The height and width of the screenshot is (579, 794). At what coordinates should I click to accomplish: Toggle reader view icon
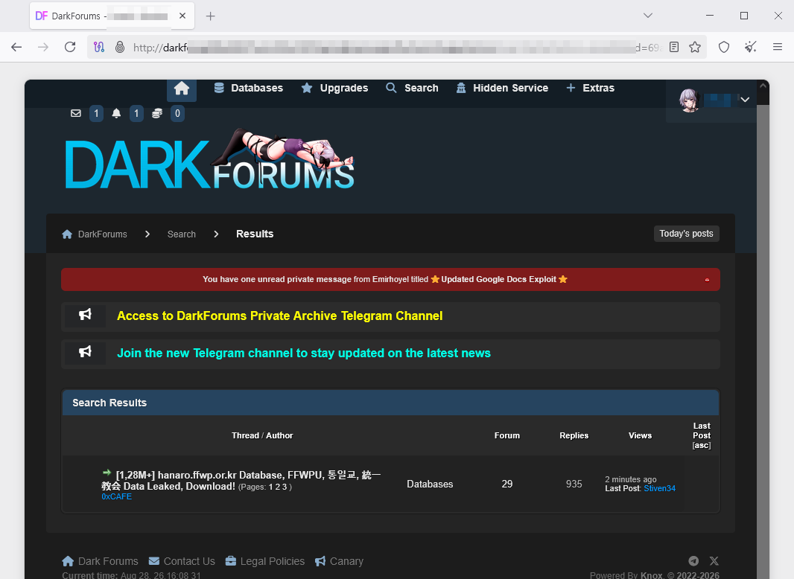coord(674,47)
